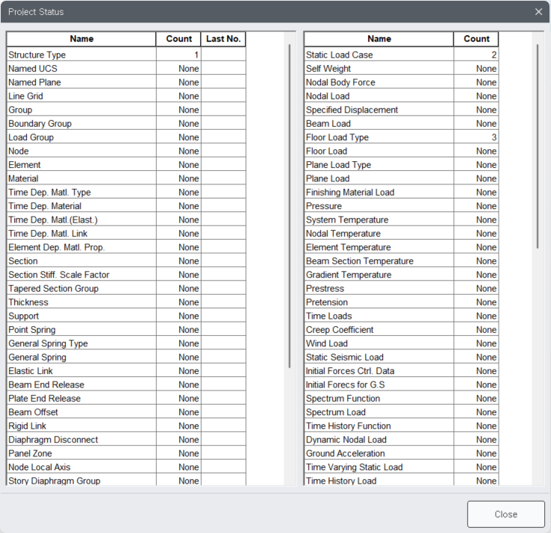Click the right table's Count column header

tap(476, 39)
